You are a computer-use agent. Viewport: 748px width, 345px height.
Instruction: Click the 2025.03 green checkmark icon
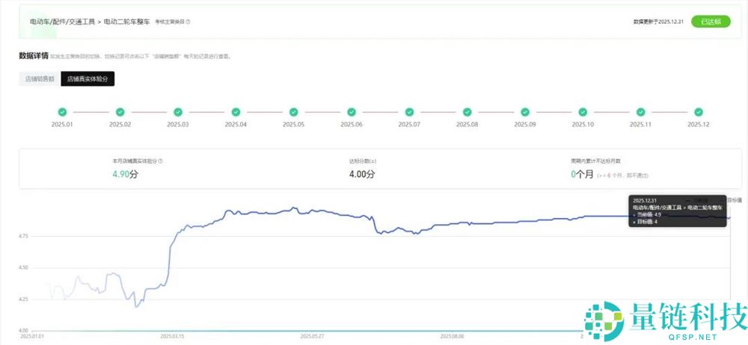[x=178, y=112]
